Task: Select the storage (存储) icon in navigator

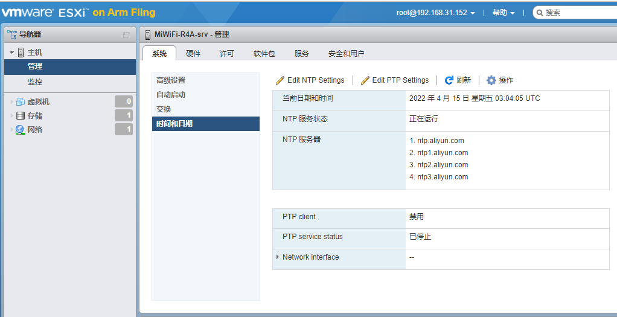Action: [21, 116]
